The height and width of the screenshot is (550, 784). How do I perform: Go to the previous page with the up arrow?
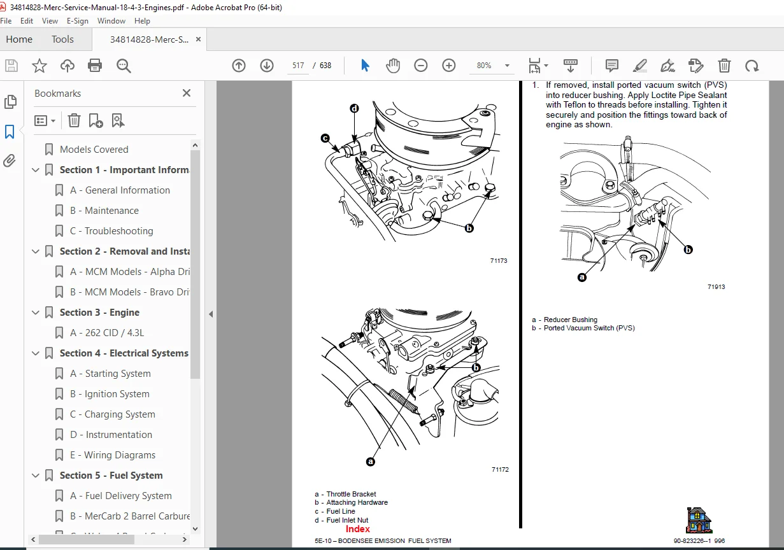pyautogui.click(x=239, y=66)
